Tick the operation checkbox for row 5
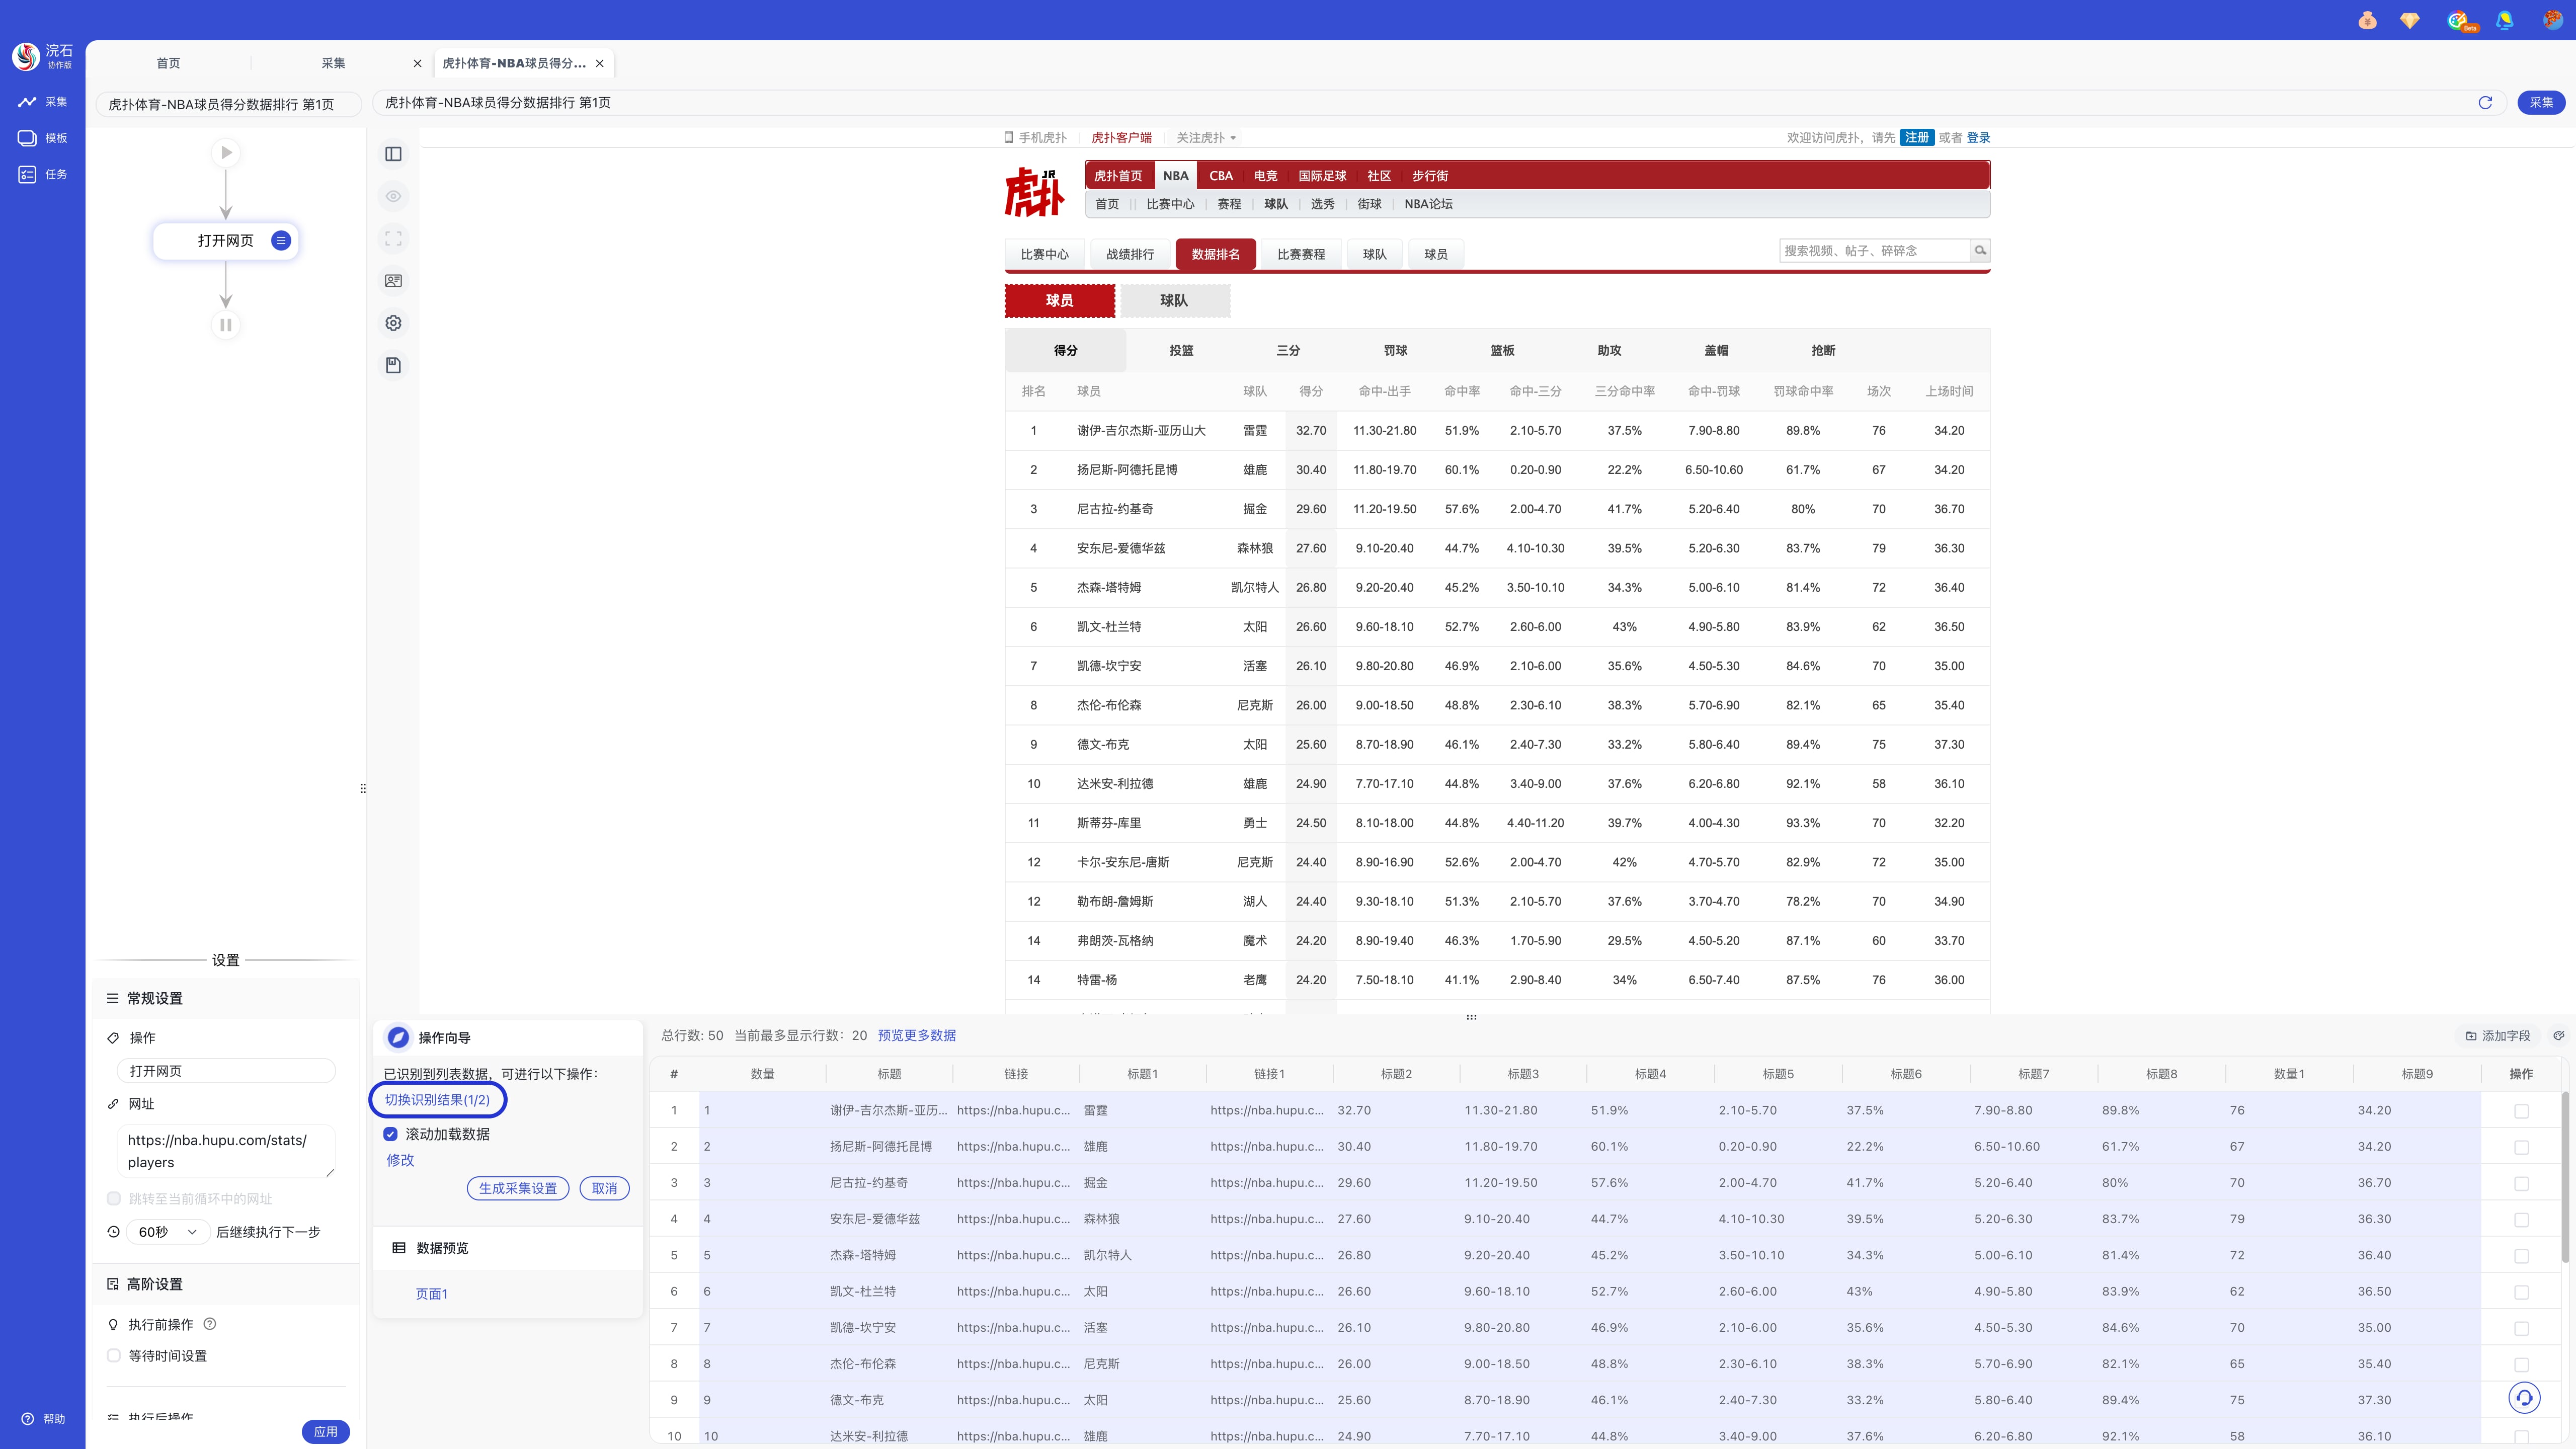The width and height of the screenshot is (2576, 1449). pyautogui.click(x=2521, y=1256)
